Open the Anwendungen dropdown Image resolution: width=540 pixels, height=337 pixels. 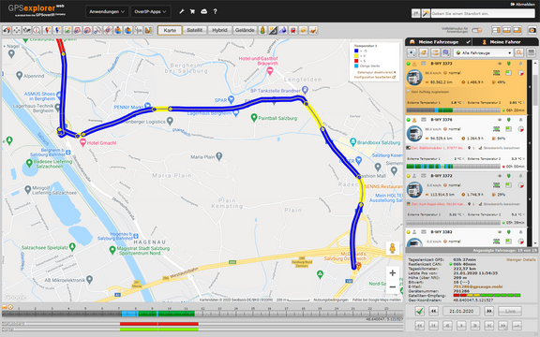(107, 11)
